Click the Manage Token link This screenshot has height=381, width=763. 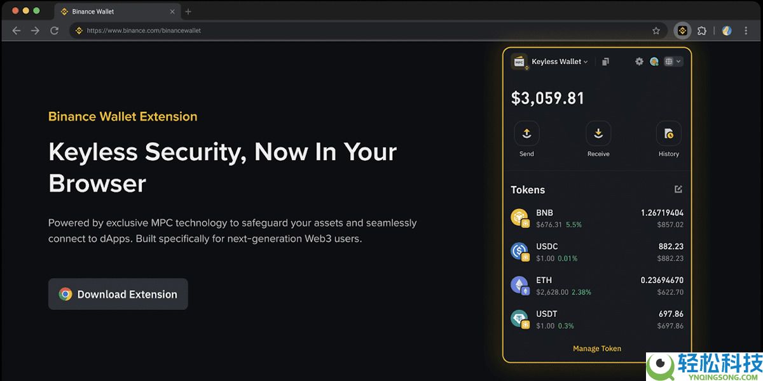[597, 349]
